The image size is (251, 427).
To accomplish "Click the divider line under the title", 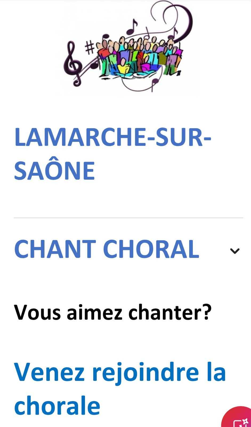I will (x=128, y=218).
